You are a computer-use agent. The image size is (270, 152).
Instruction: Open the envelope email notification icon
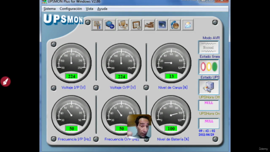tap(188, 25)
